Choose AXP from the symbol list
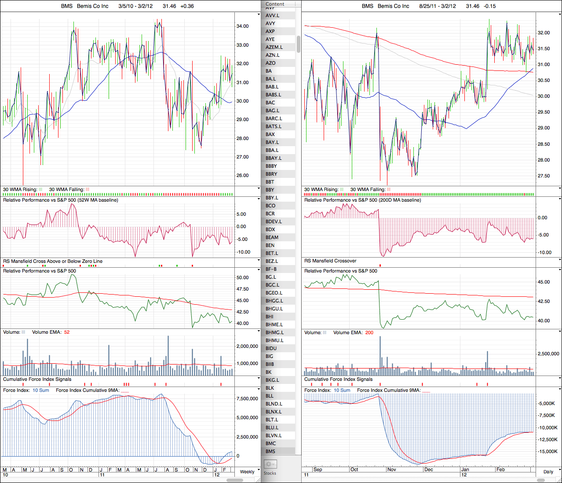Image resolution: width=562 pixels, height=483 pixels. pos(270,31)
